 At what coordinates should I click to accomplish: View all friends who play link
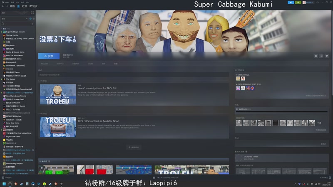click(316, 96)
